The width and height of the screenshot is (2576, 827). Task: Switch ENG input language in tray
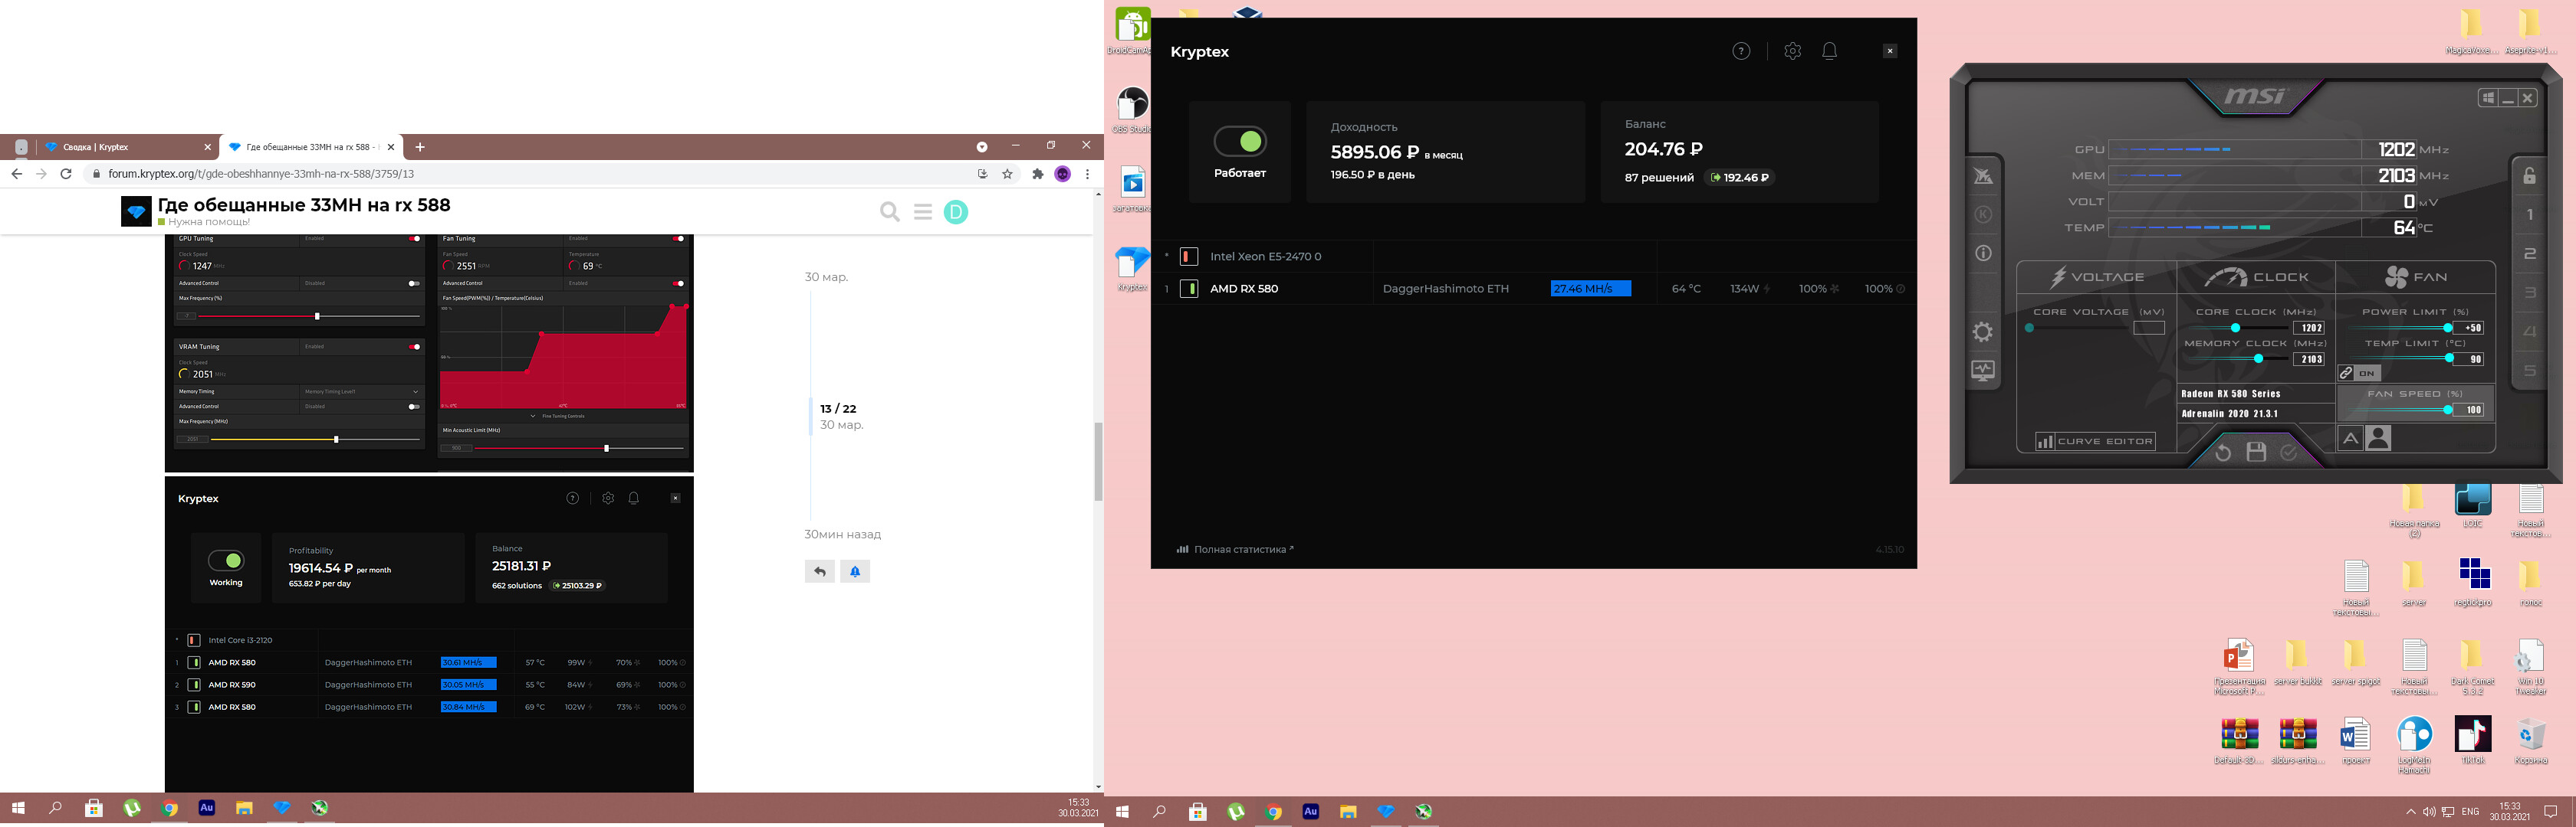pyautogui.click(x=2470, y=812)
